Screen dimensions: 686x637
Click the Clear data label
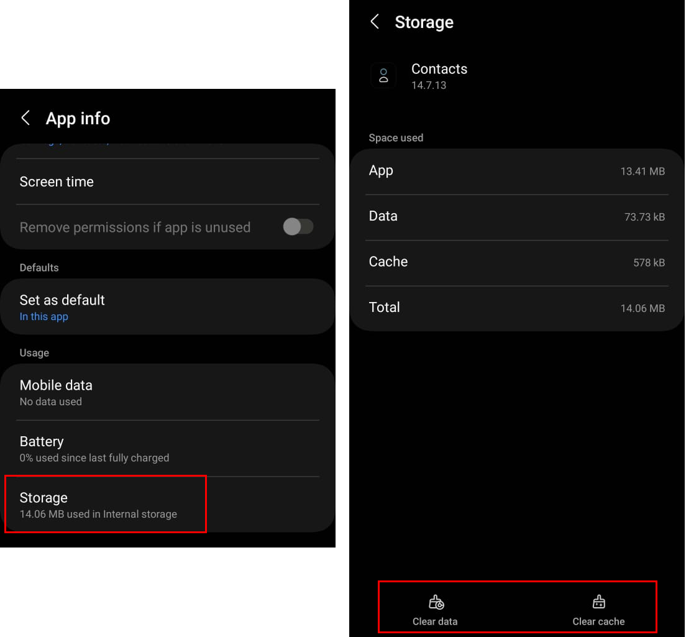(435, 621)
